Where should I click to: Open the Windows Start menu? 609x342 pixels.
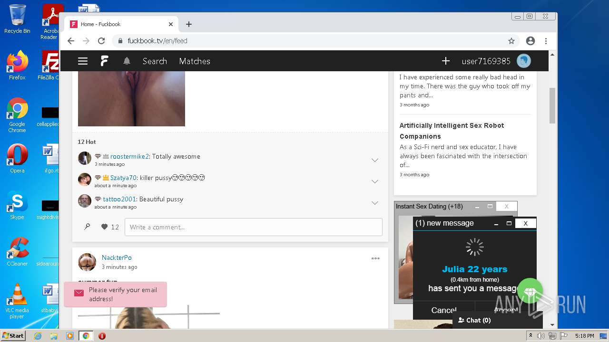point(13,336)
